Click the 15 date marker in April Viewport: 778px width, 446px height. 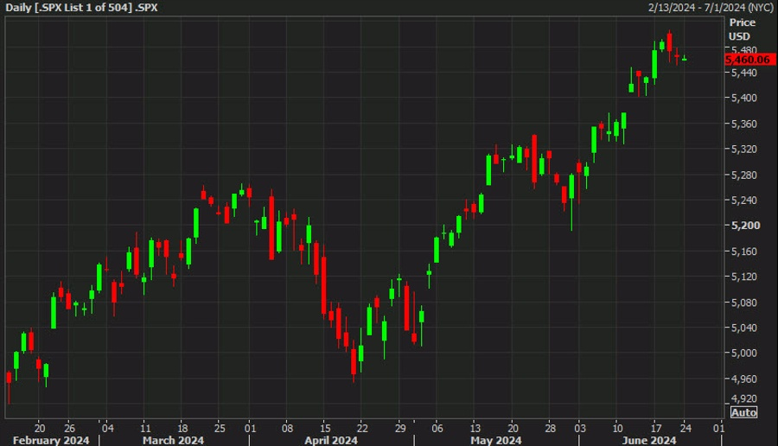pos(325,428)
